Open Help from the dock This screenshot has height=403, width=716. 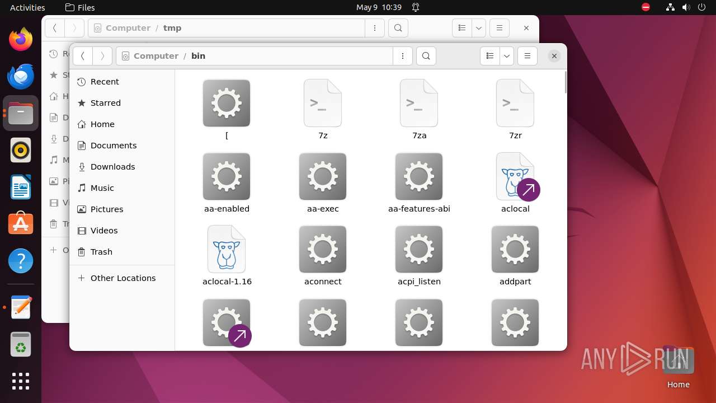coord(21,261)
